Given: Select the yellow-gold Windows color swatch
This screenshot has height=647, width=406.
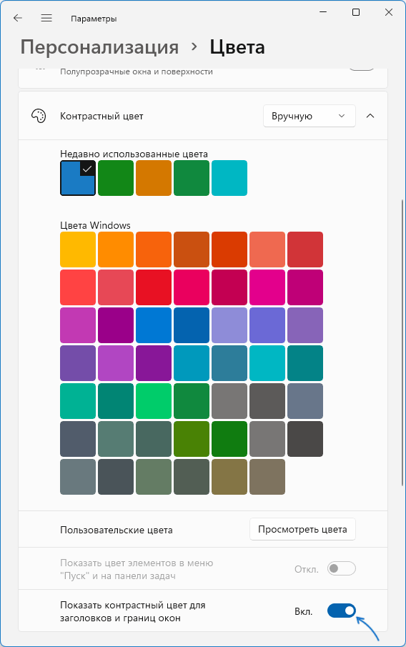Looking at the screenshot, I should 78,250.
